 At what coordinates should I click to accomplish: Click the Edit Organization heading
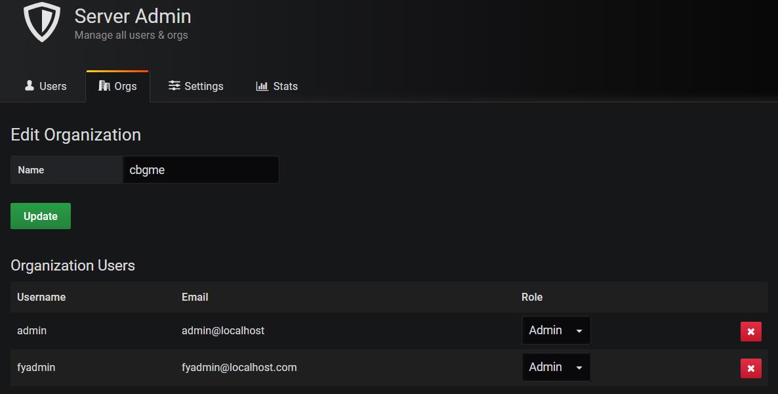click(x=76, y=135)
